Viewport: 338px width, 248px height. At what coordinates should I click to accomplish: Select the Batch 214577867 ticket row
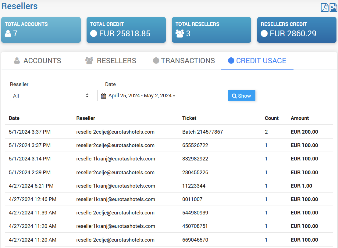[x=202, y=132]
